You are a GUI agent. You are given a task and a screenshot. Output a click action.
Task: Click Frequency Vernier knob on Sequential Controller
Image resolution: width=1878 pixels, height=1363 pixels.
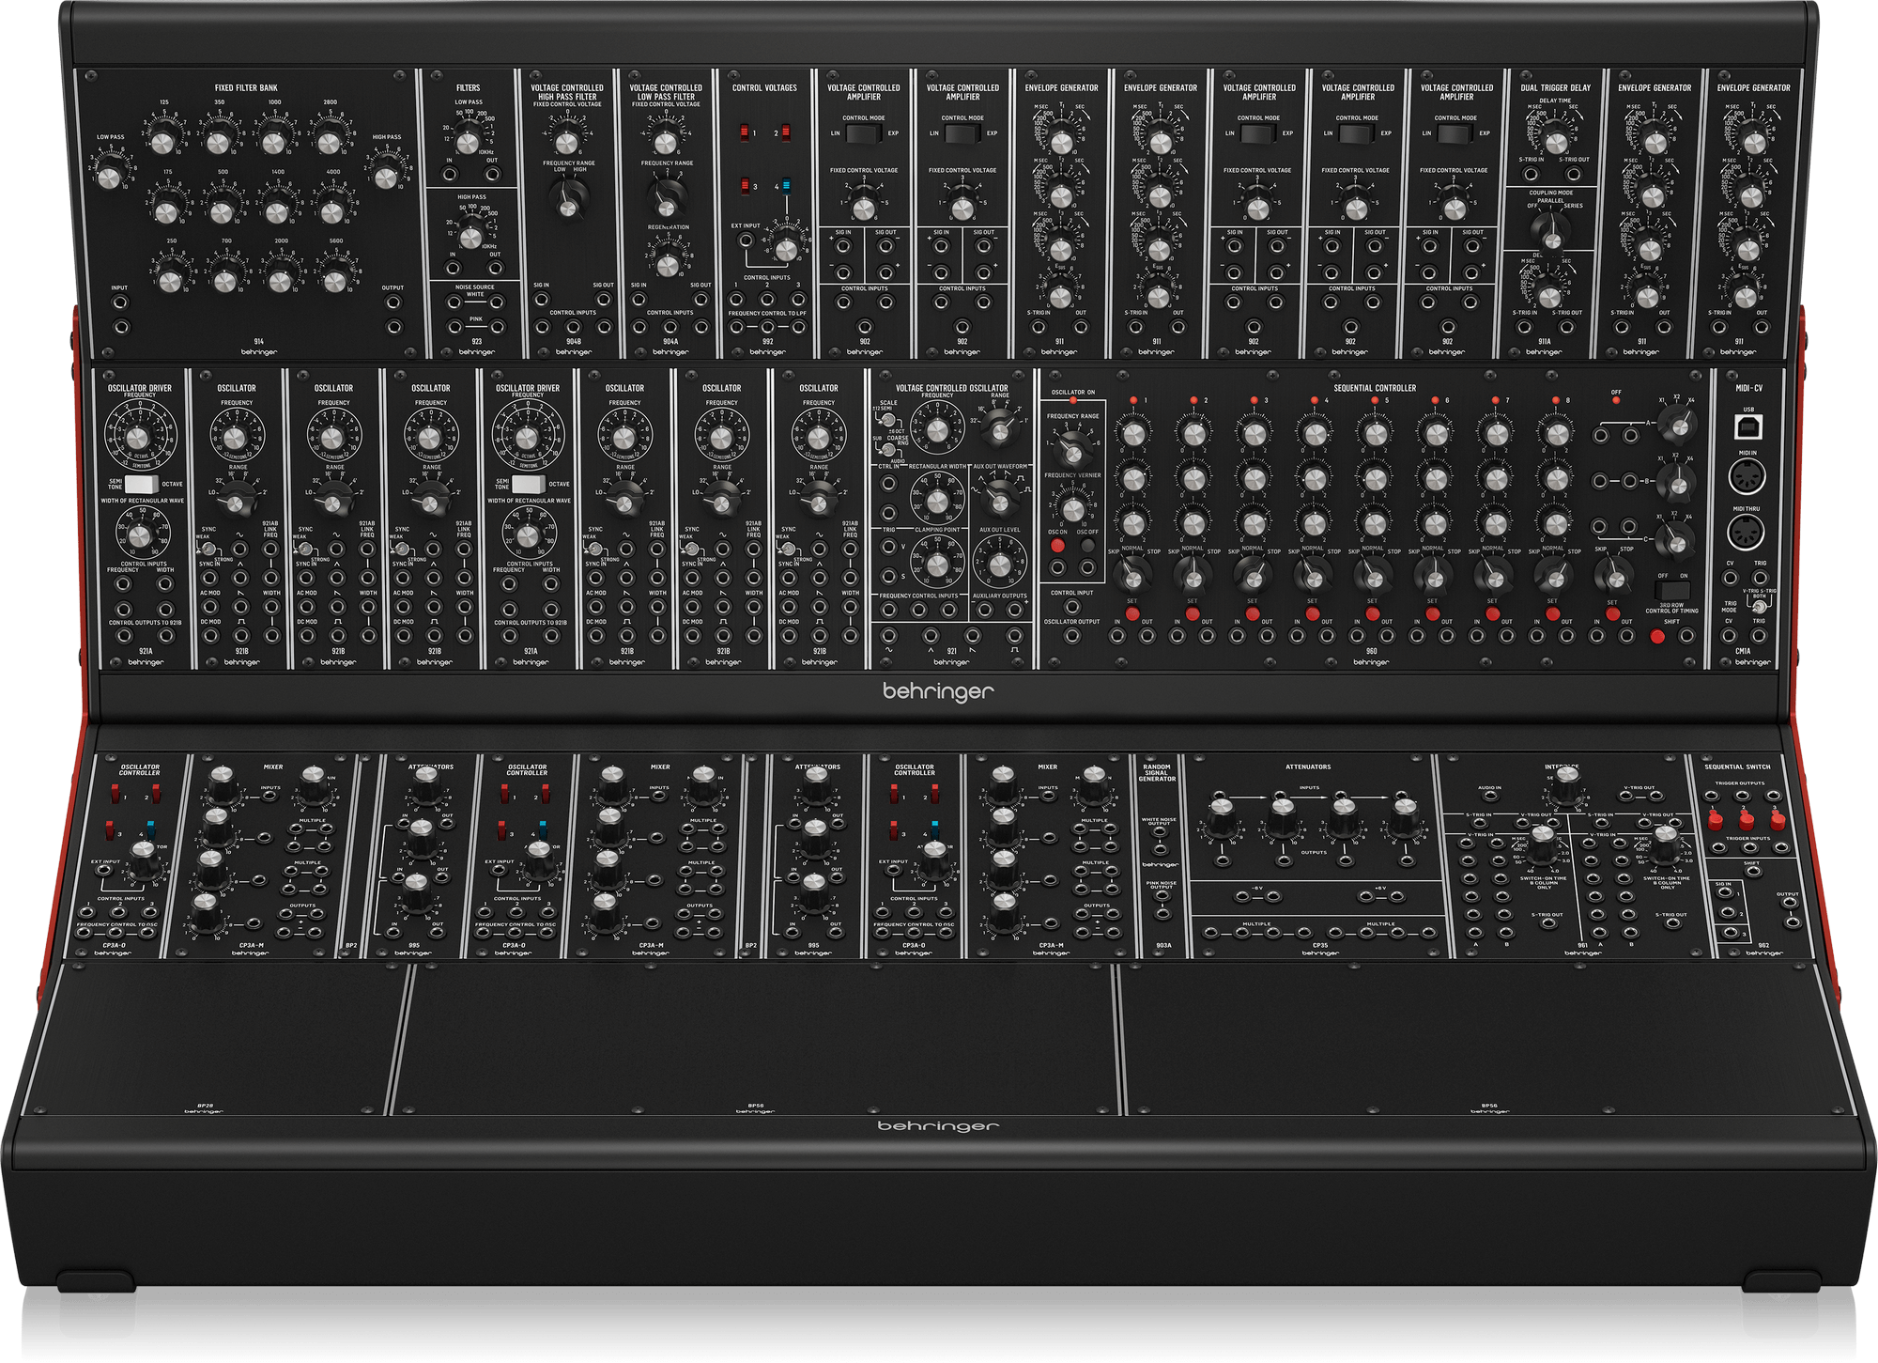pyautogui.click(x=1072, y=509)
